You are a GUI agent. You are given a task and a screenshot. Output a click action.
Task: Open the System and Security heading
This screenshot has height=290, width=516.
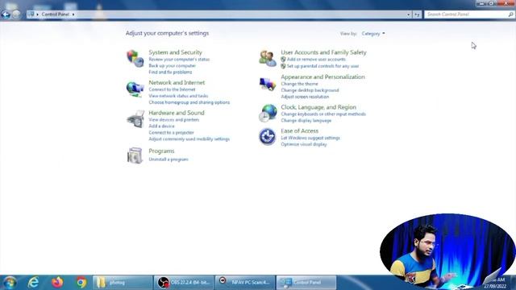(x=175, y=52)
